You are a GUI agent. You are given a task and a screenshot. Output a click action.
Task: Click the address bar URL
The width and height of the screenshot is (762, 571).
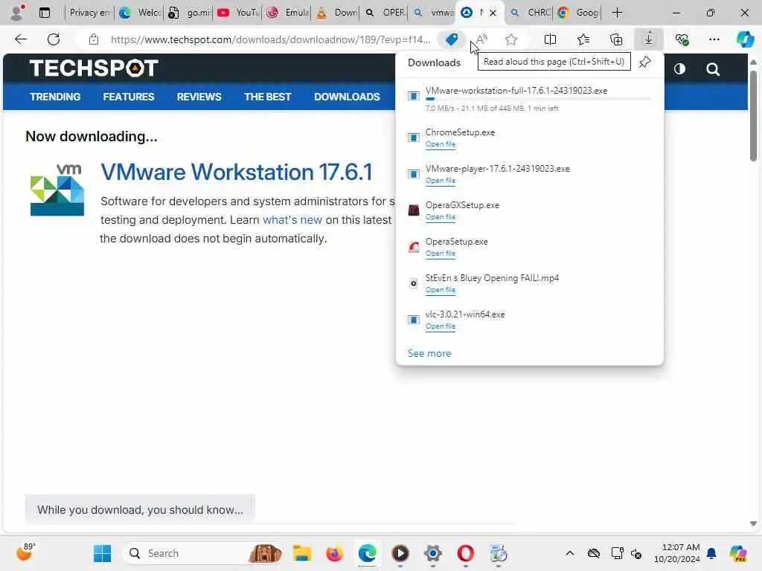point(270,39)
